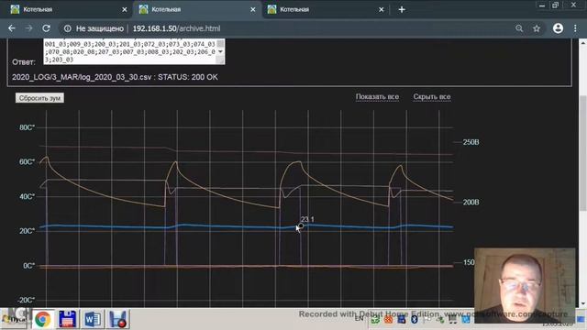Open site info for 'Не защищено' warning

67,28
